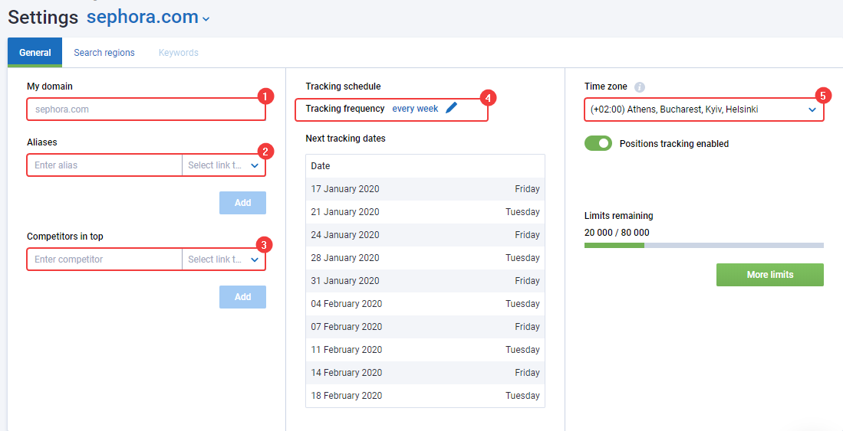Focus the Enter alias input field
843x431 pixels.
click(105, 165)
